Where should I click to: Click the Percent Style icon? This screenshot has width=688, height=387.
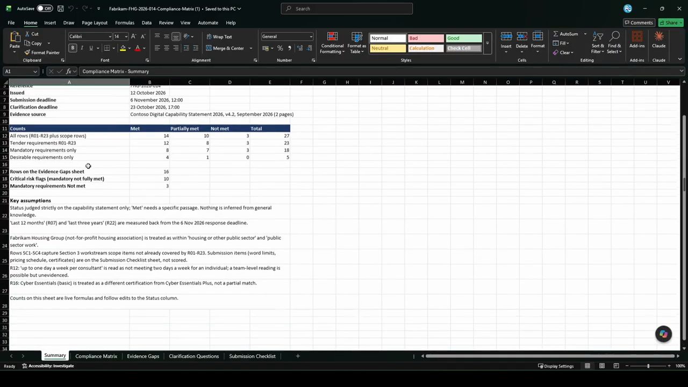280,48
